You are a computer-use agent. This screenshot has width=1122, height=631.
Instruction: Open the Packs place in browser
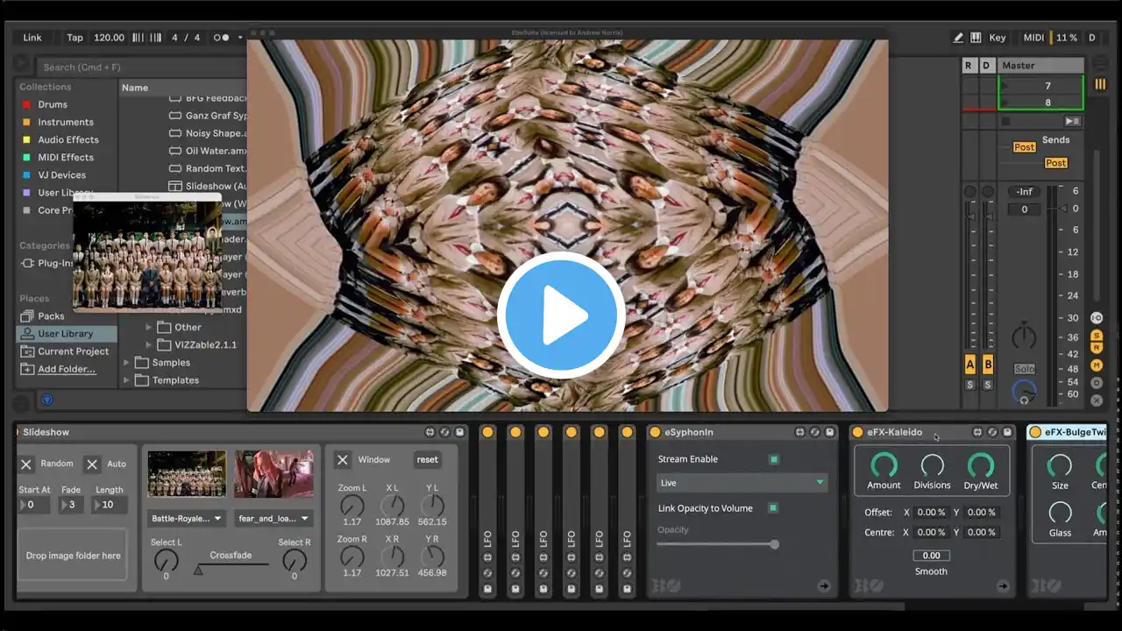[51, 315]
